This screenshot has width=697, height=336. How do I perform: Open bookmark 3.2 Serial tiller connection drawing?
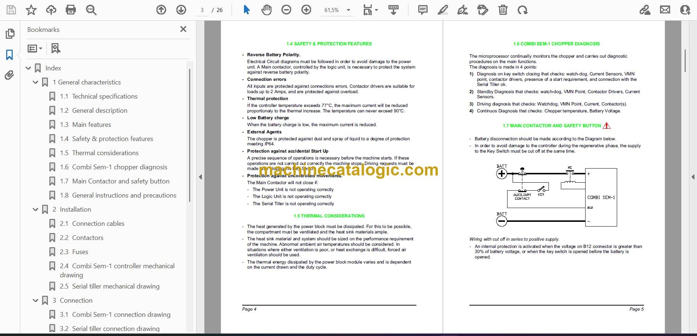click(x=110, y=329)
